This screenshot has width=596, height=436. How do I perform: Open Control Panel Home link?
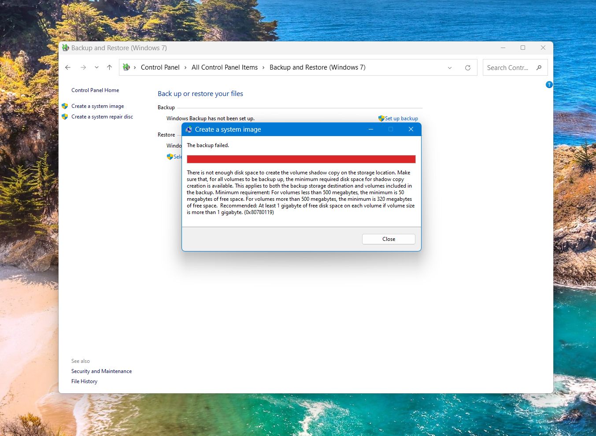[95, 90]
